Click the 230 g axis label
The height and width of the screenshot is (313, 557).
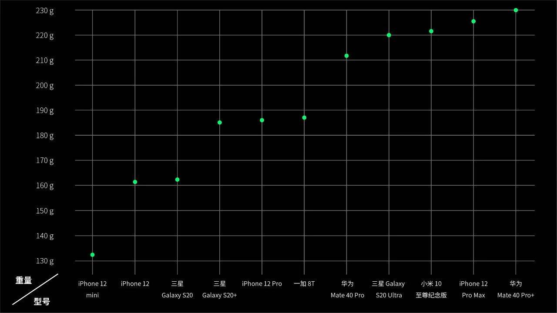(45, 10)
